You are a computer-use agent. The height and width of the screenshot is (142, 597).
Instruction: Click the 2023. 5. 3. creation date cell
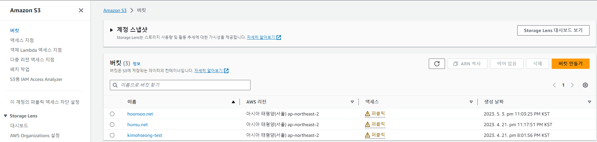click(517, 114)
